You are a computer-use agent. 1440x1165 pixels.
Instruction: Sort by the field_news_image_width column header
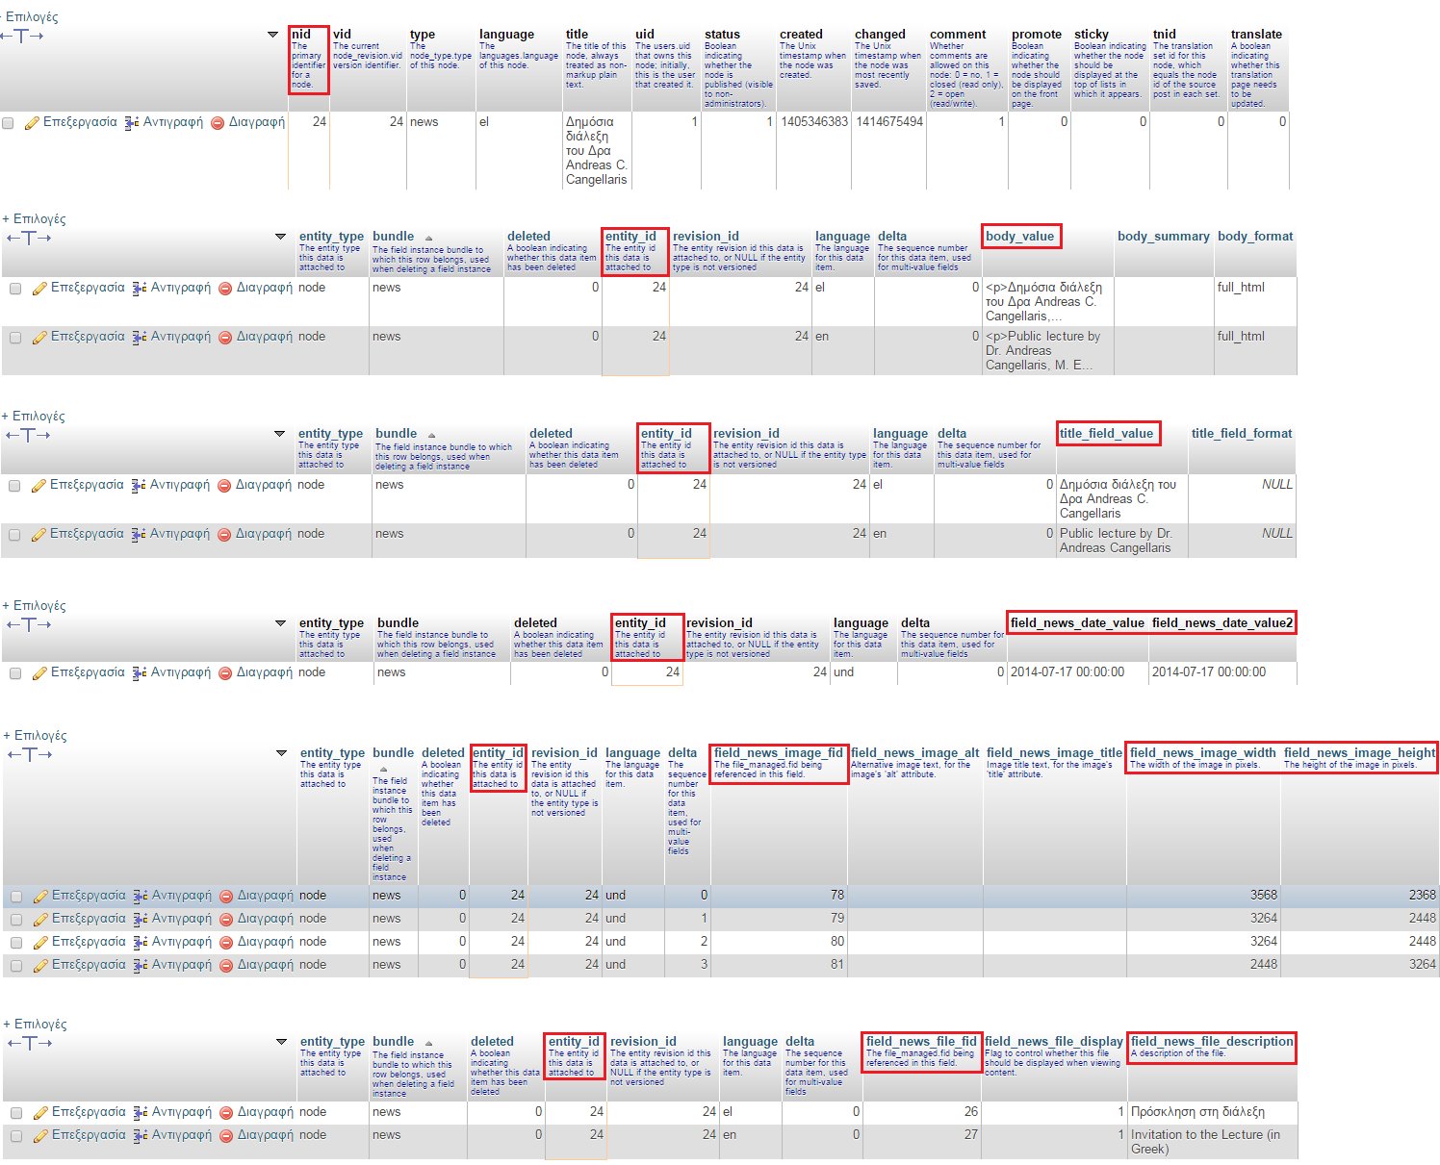point(1203,752)
